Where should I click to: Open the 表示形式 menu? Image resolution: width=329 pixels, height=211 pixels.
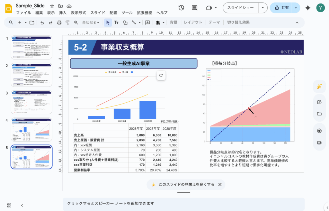(x=78, y=13)
